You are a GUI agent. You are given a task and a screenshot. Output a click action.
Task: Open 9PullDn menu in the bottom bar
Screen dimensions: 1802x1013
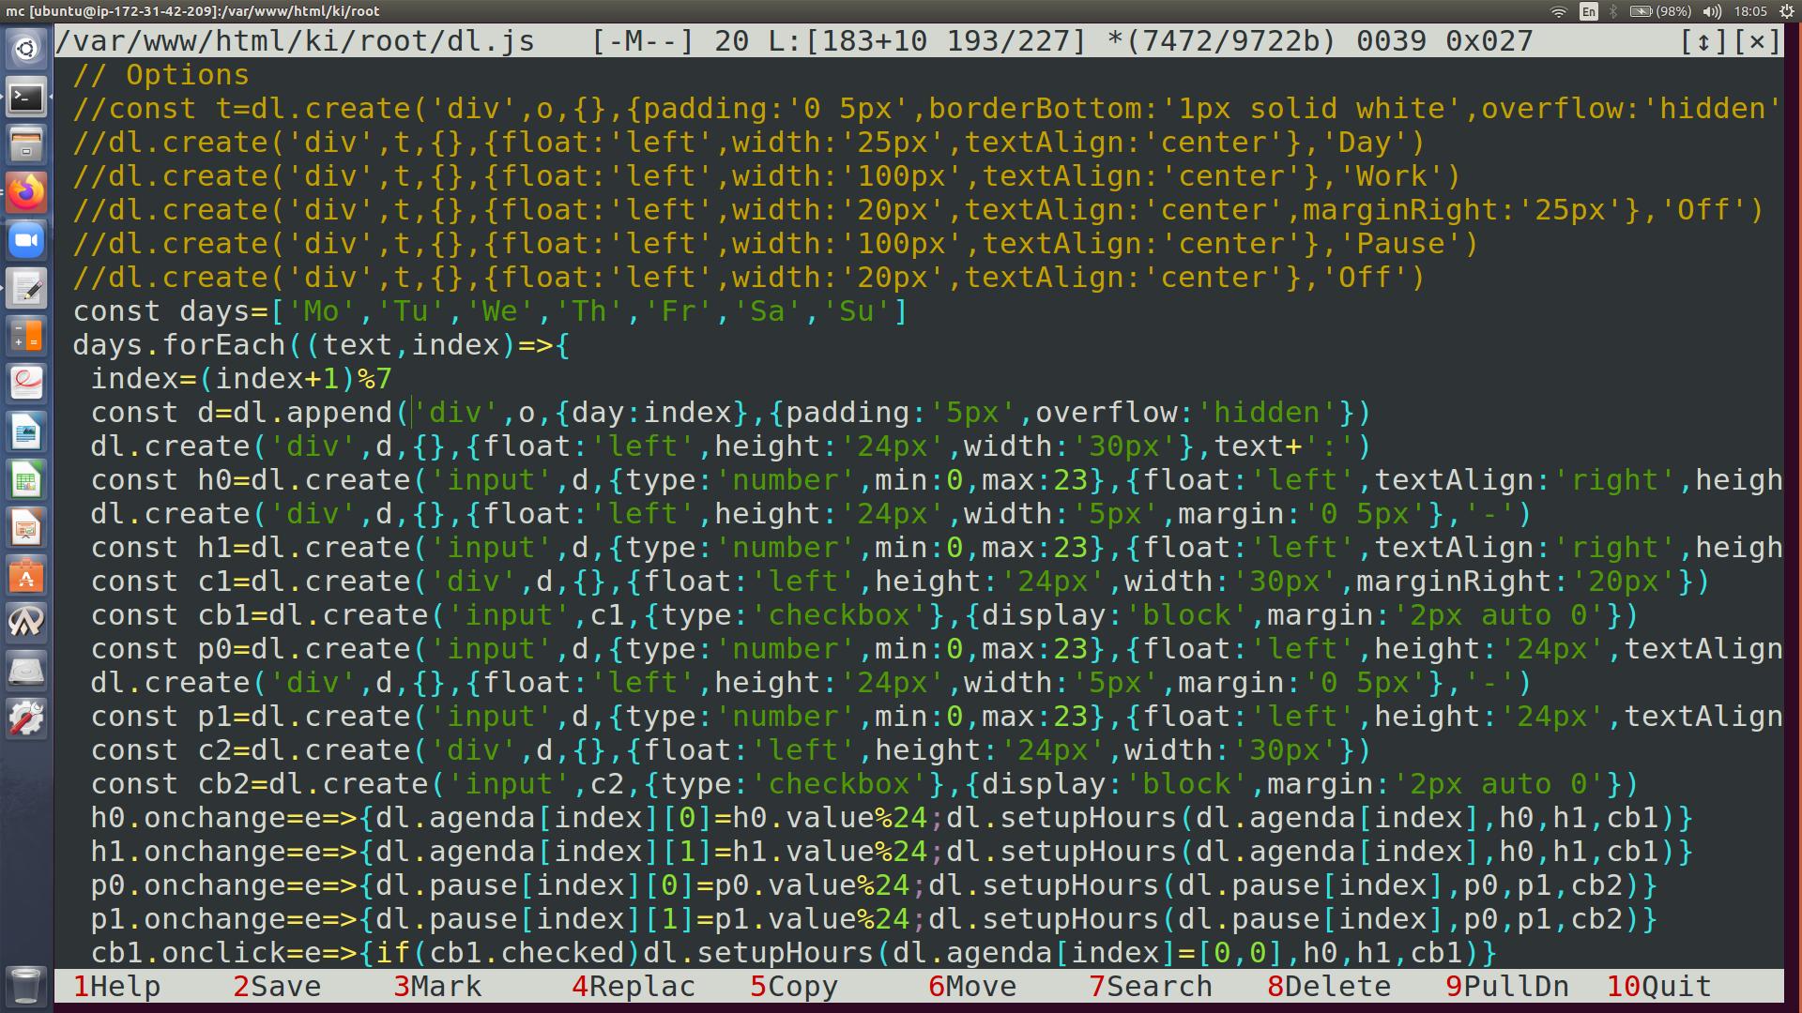coord(1507,987)
